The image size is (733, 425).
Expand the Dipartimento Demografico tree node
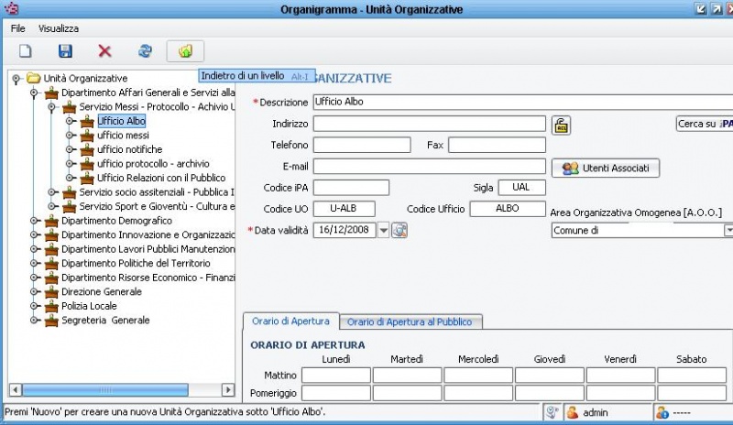coord(34,221)
